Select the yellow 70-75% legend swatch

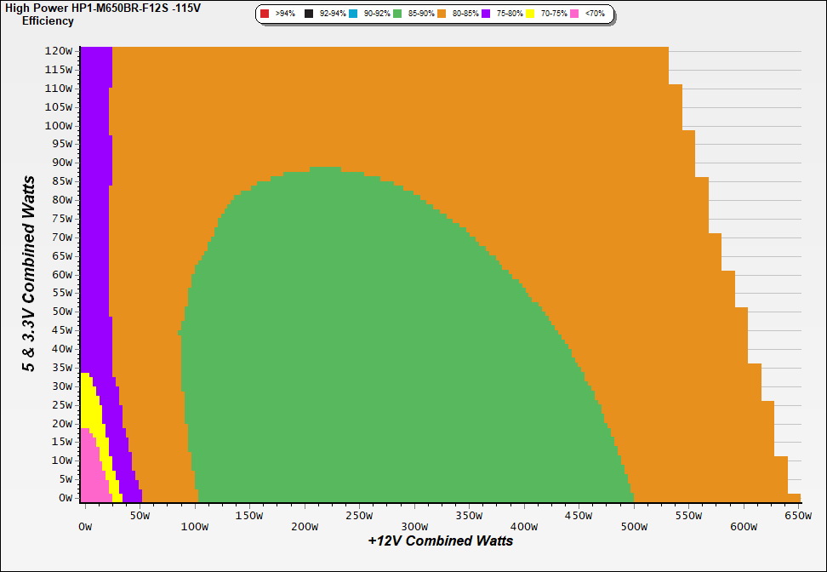530,14
